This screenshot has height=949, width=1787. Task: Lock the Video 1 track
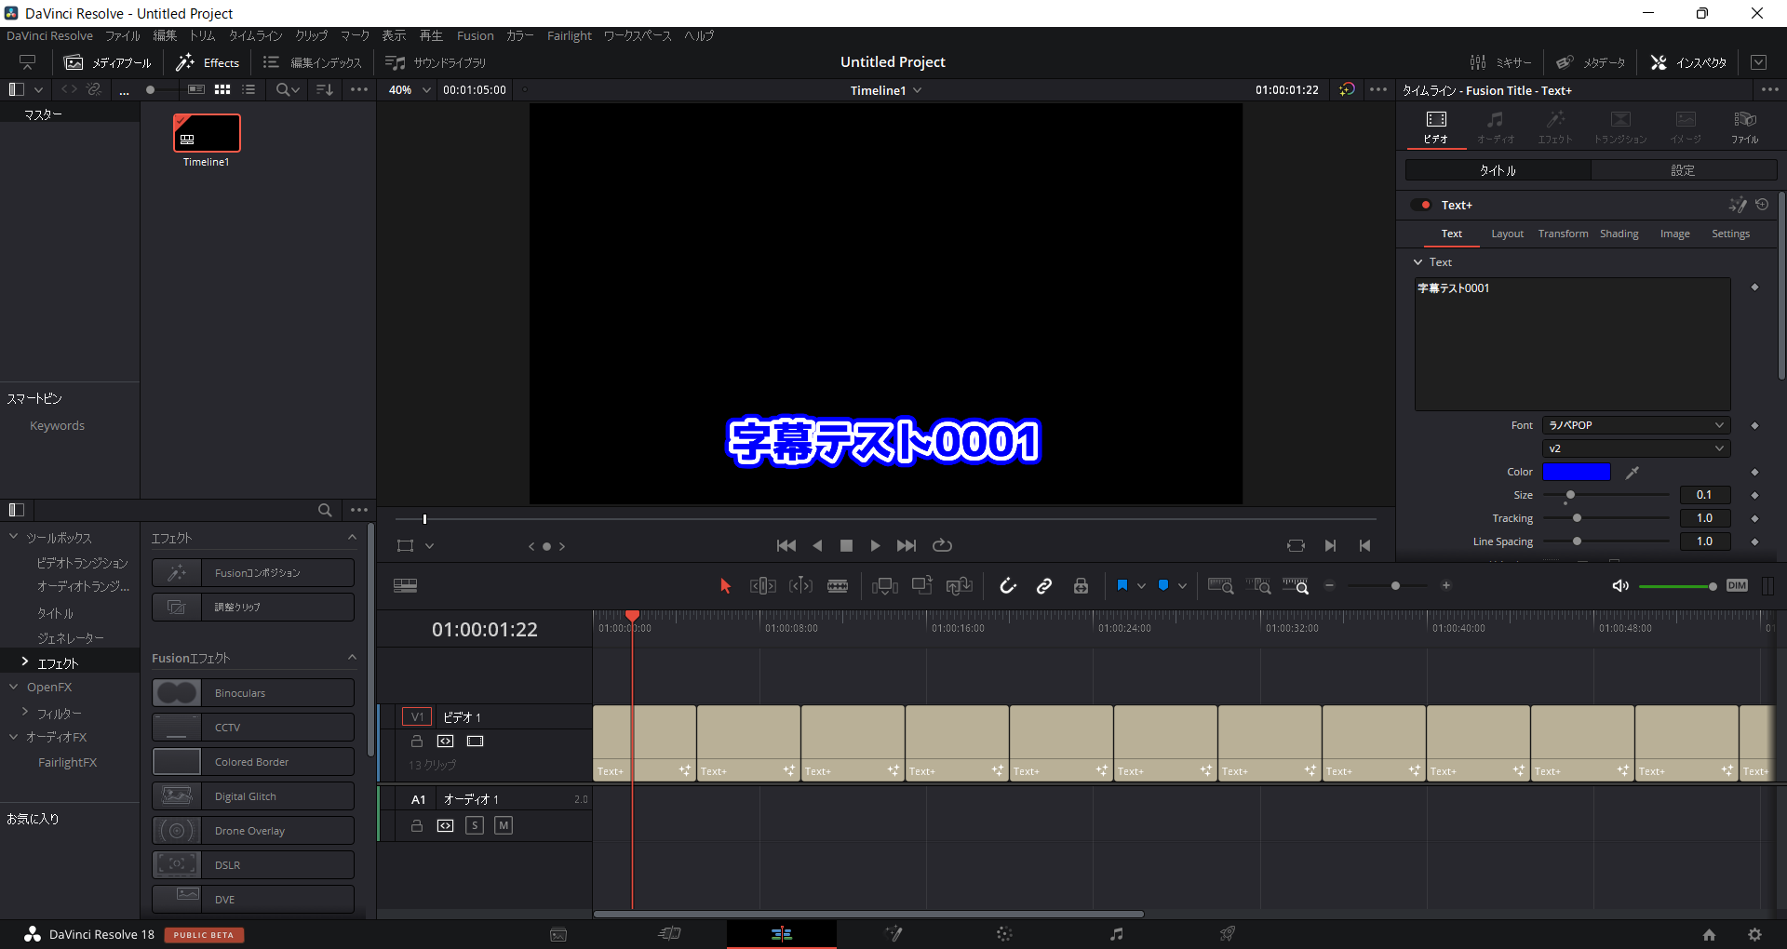coord(417,742)
